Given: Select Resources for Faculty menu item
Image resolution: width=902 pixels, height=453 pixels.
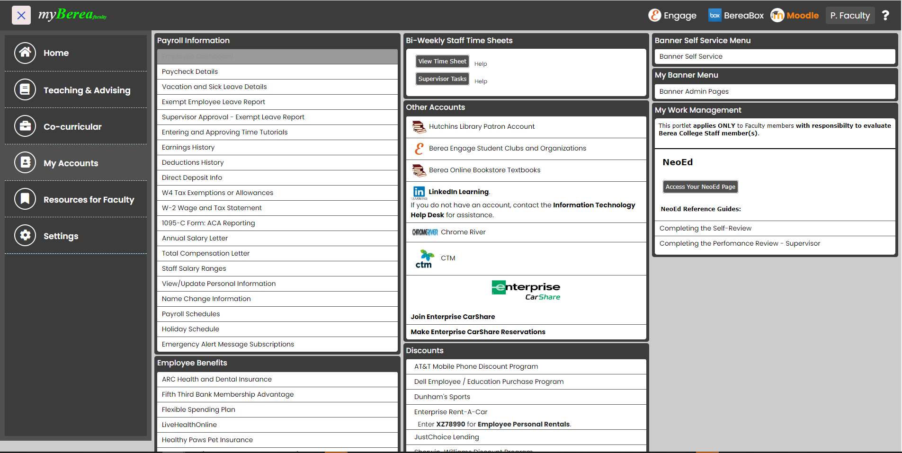Looking at the screenshot, I should (89, 200).
